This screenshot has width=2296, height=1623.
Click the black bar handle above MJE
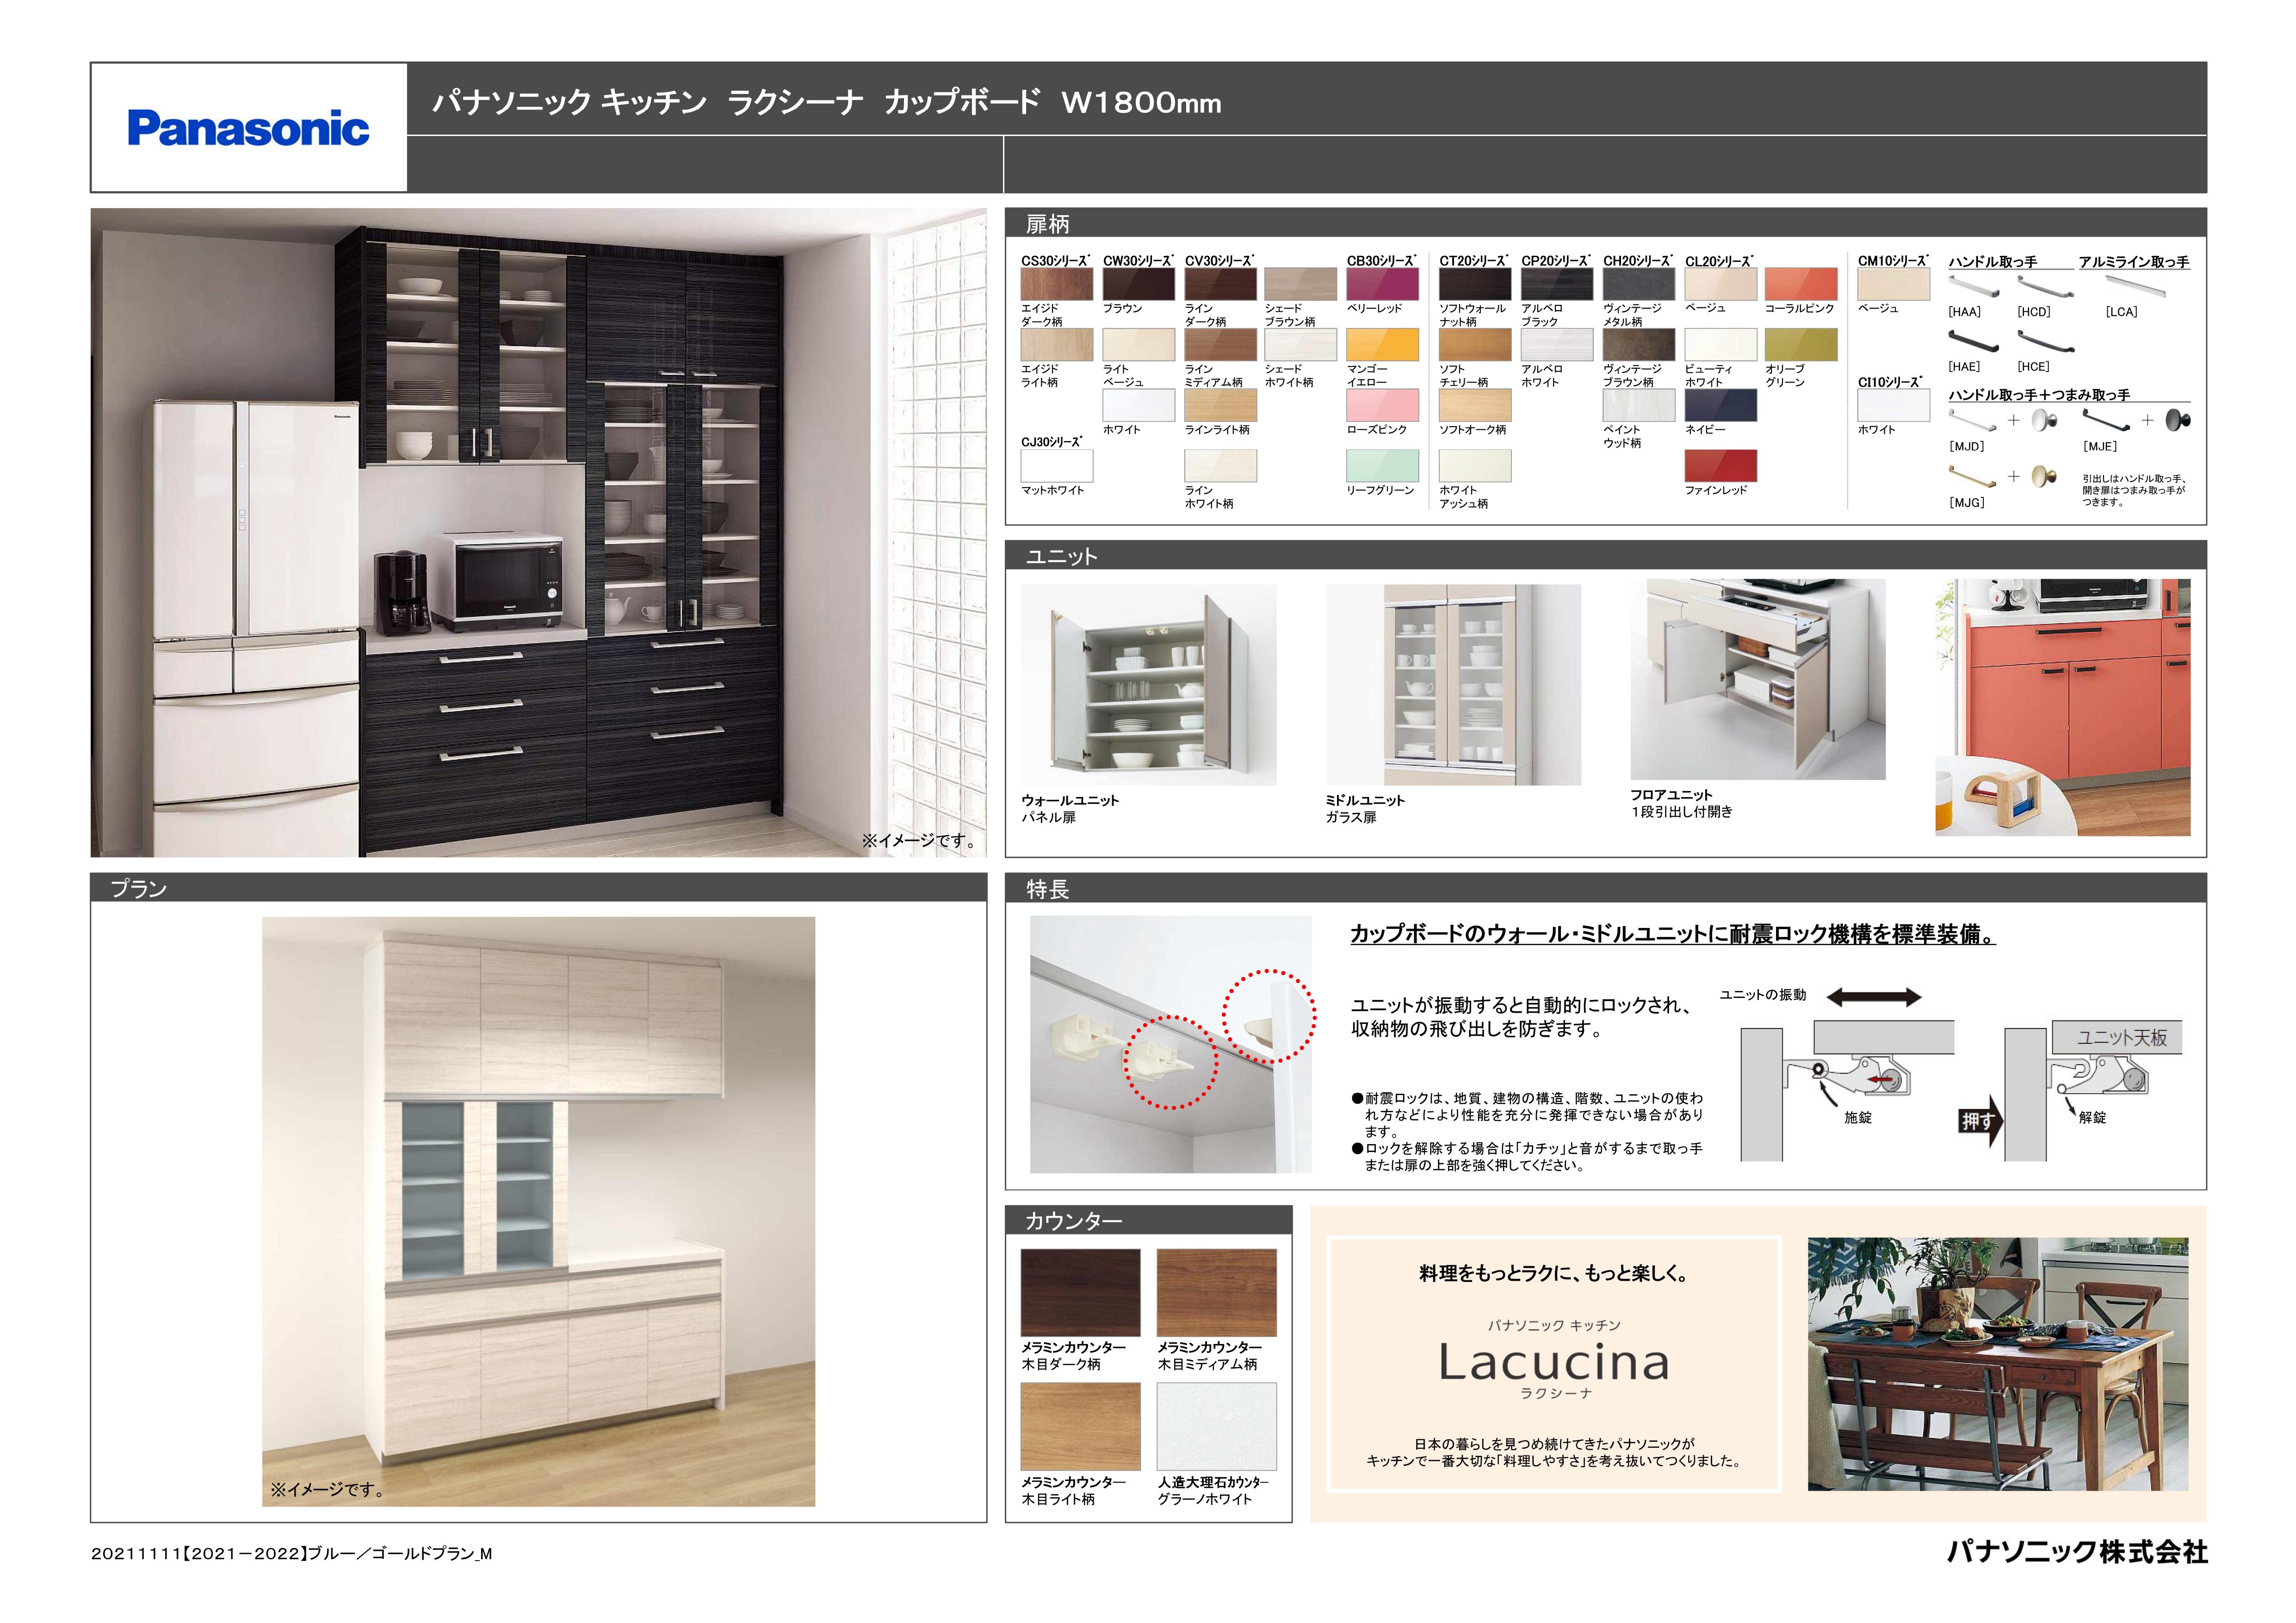(2107, 420)
